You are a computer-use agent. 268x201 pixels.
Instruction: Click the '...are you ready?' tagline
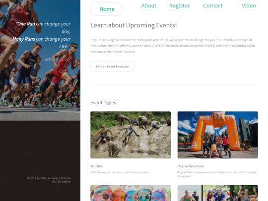[56, 60]
